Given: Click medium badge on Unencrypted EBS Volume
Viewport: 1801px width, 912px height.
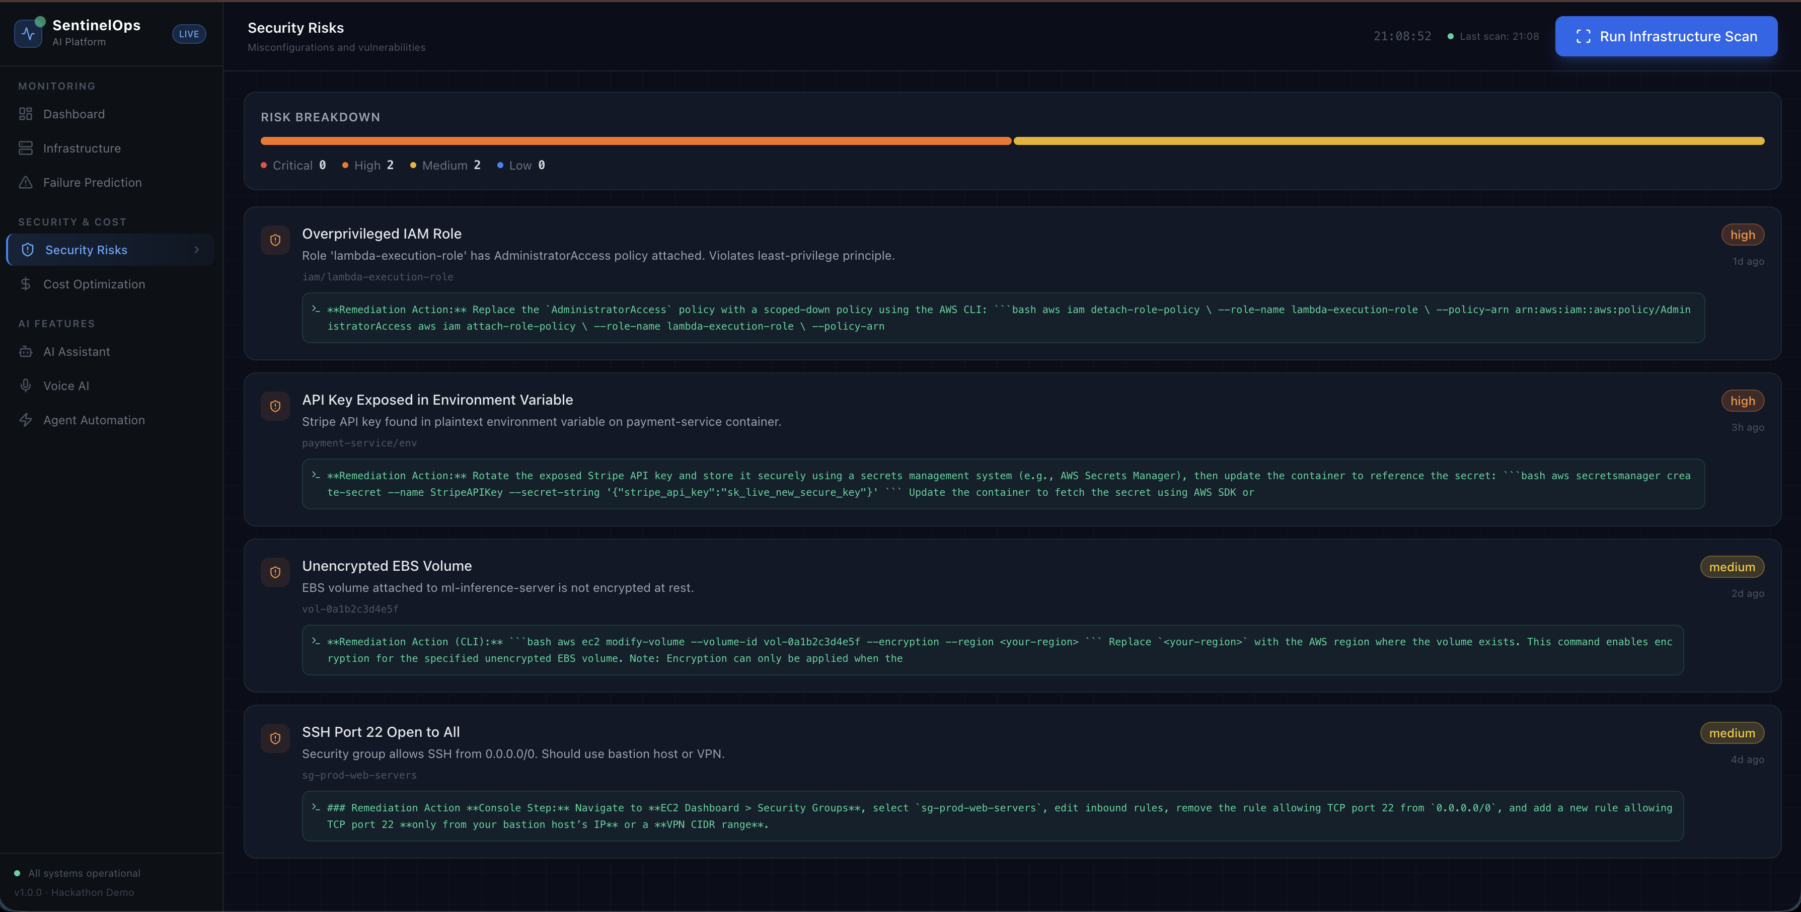Looking at the screenshot, I should 1732,567.
